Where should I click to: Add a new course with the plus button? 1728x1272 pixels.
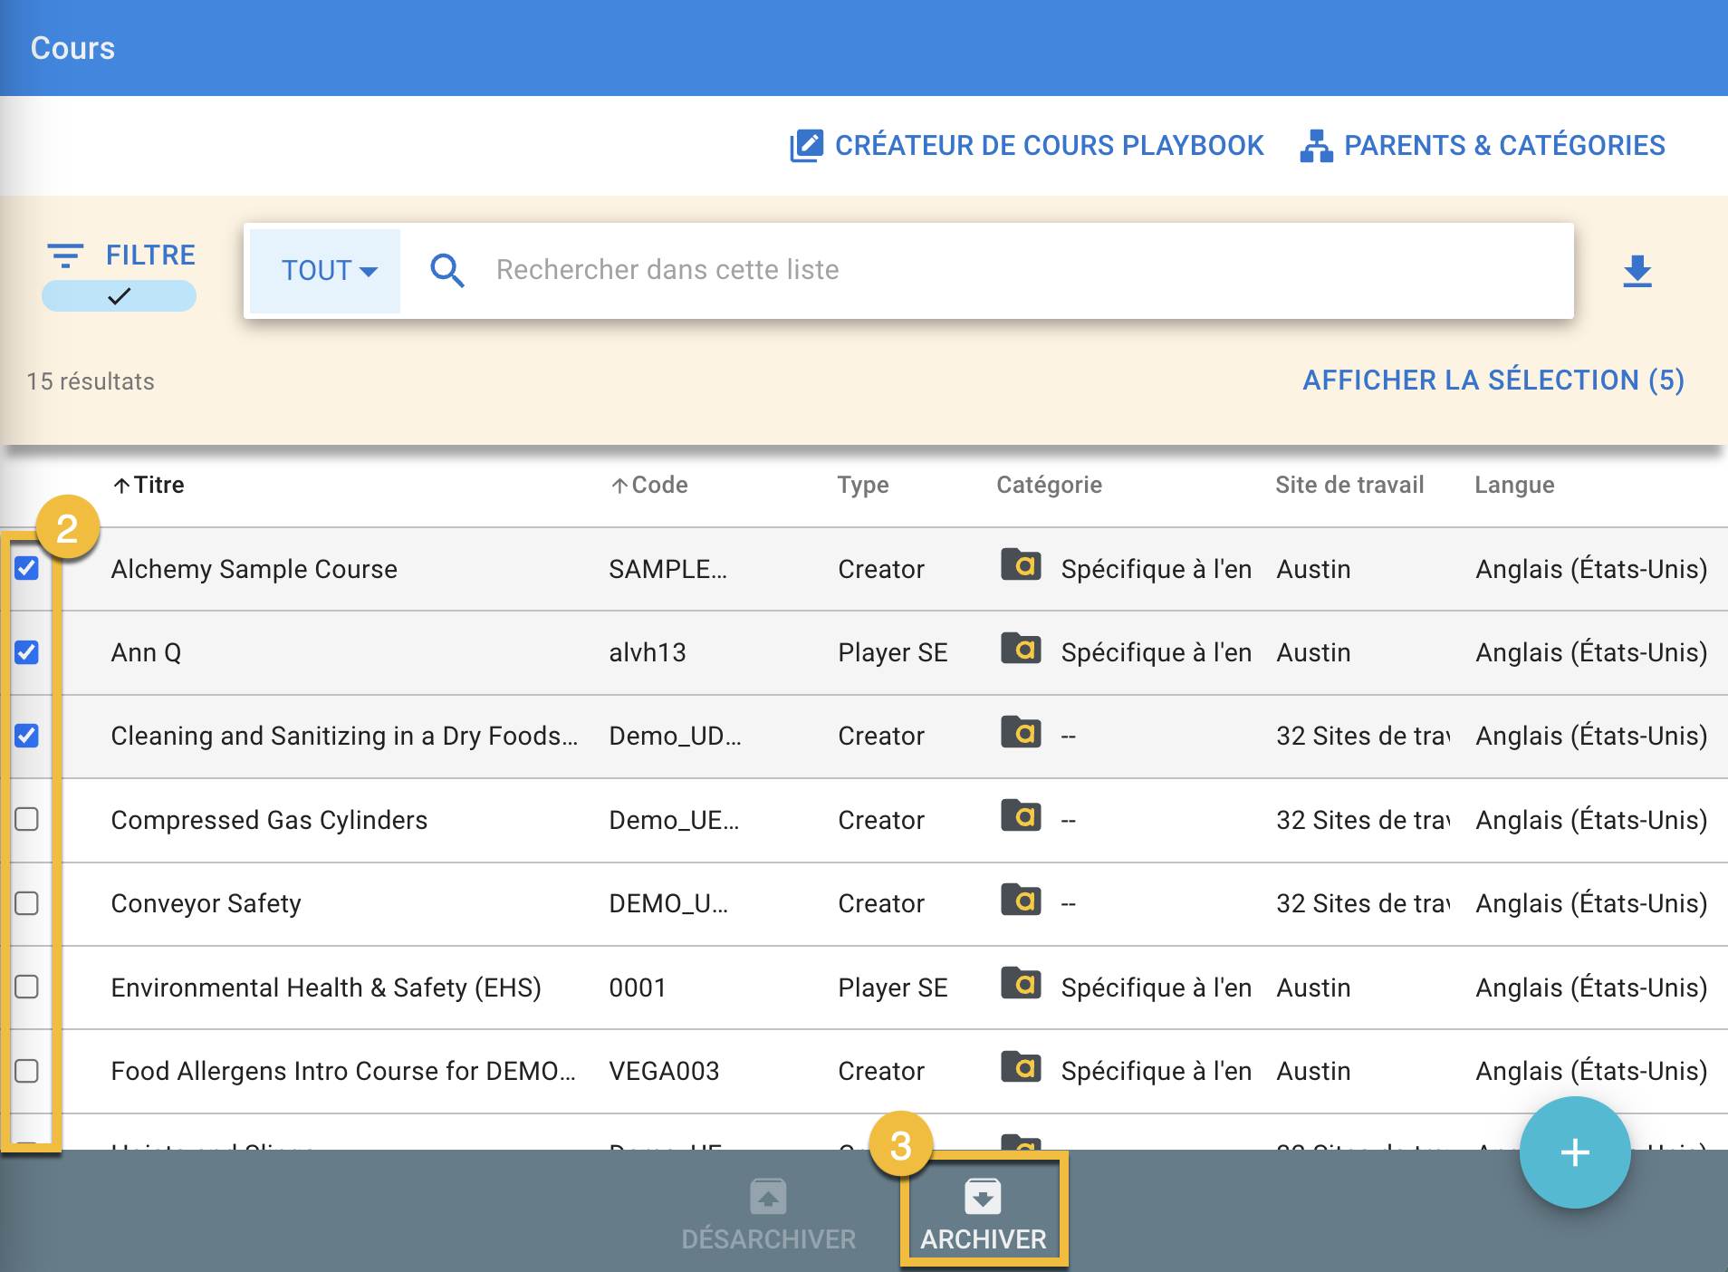coord(1575,1152)
